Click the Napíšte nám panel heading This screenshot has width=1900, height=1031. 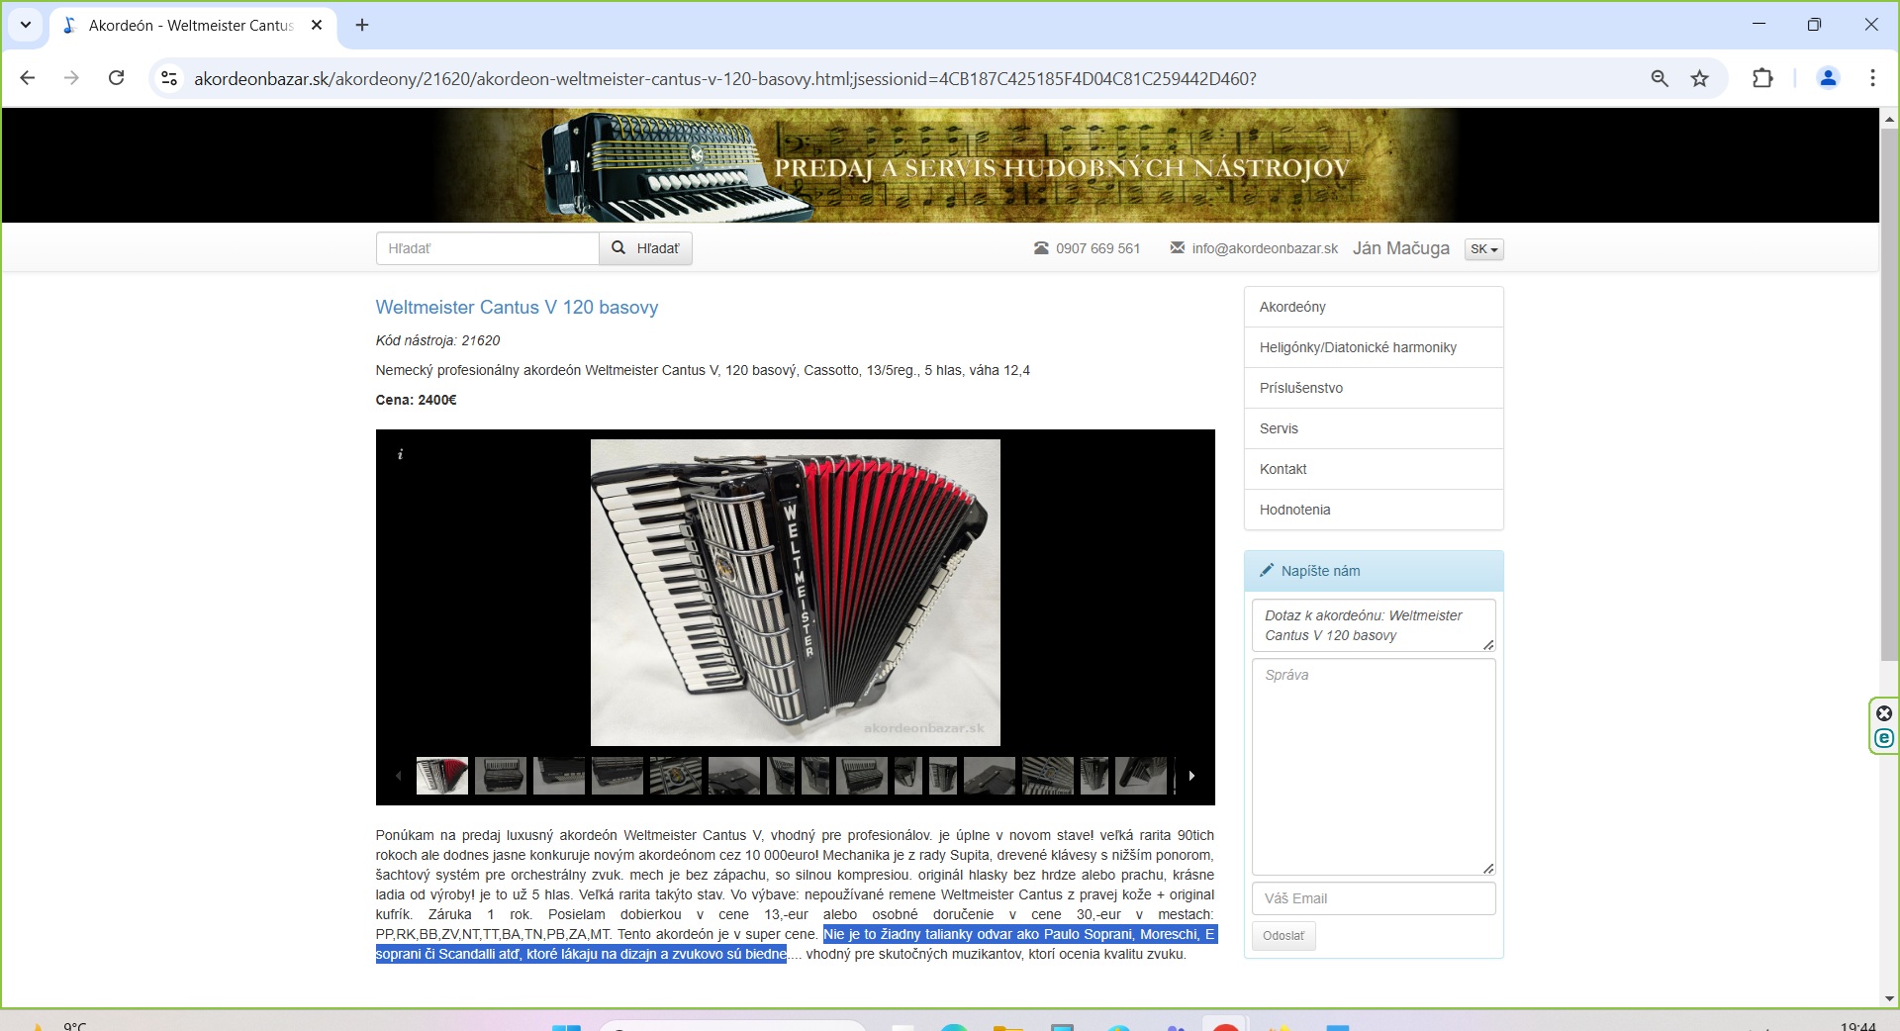(1374, 571)
